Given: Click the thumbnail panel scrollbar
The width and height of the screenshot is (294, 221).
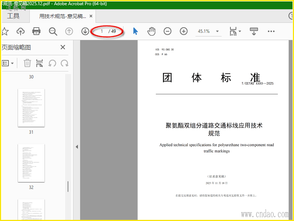Looking at the screenshot, I should pos(68,186).
